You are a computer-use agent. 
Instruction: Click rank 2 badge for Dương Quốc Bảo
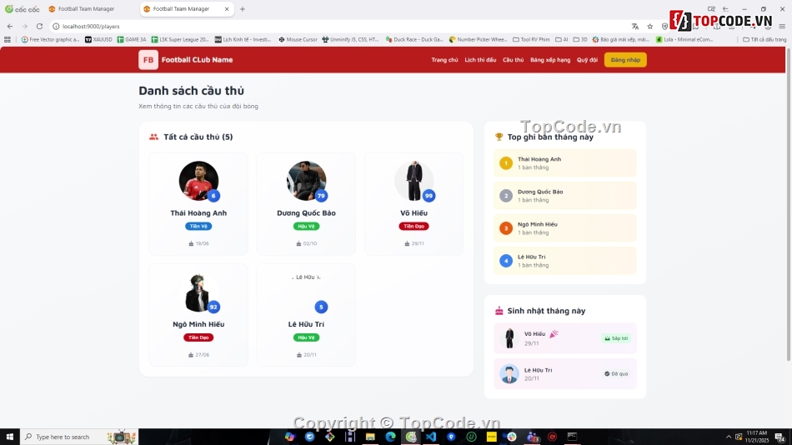pyautogui.click(x=505, y=196)
